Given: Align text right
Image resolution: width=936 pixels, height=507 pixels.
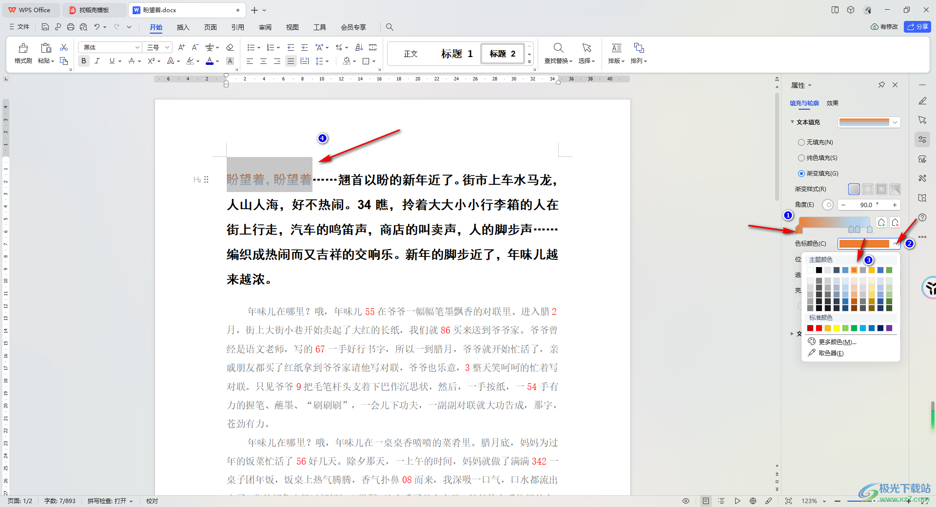Looking at the screenshot, I should [277, 61].
